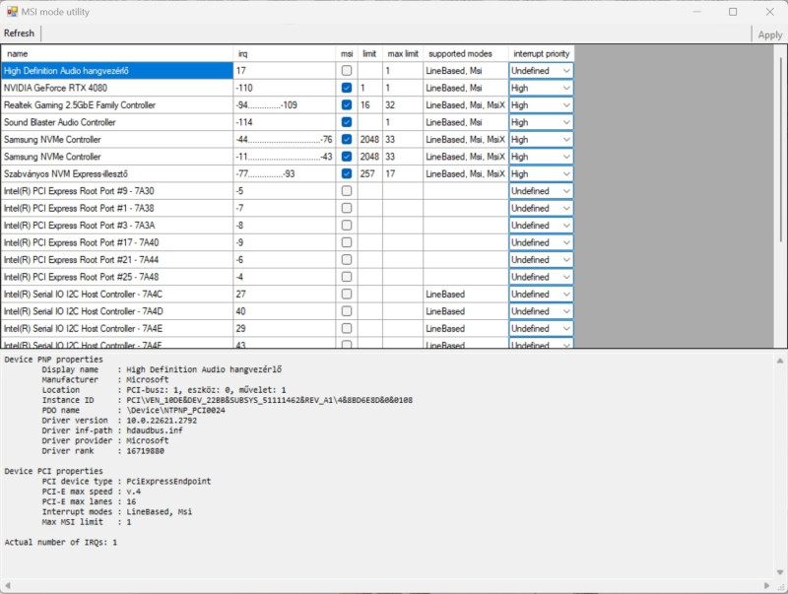This screenshot has height=594, width=788.
Task: Click the msi column header
Action: pyautogui.click(x=347, y=54)
